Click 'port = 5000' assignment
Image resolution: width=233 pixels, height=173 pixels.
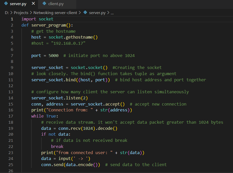point(45,55)
